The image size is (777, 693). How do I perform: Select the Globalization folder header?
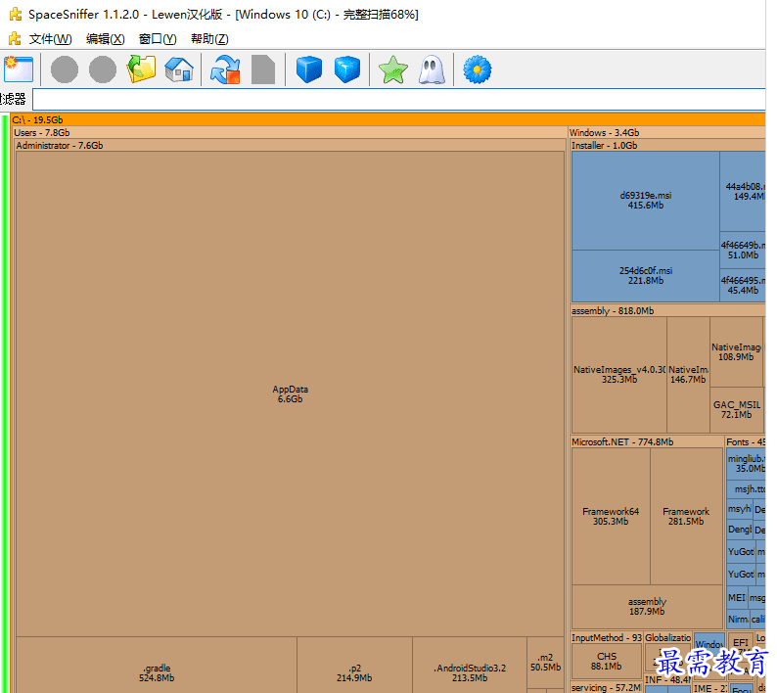pyautogui.click(x=668, y=637)
